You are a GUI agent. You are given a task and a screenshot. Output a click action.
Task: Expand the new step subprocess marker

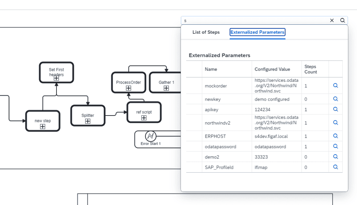43,127
